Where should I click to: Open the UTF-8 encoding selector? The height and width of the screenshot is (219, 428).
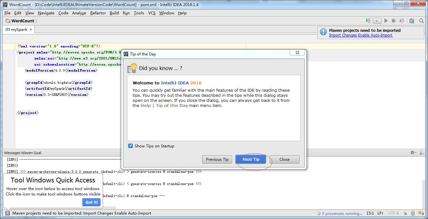[393, 213]
